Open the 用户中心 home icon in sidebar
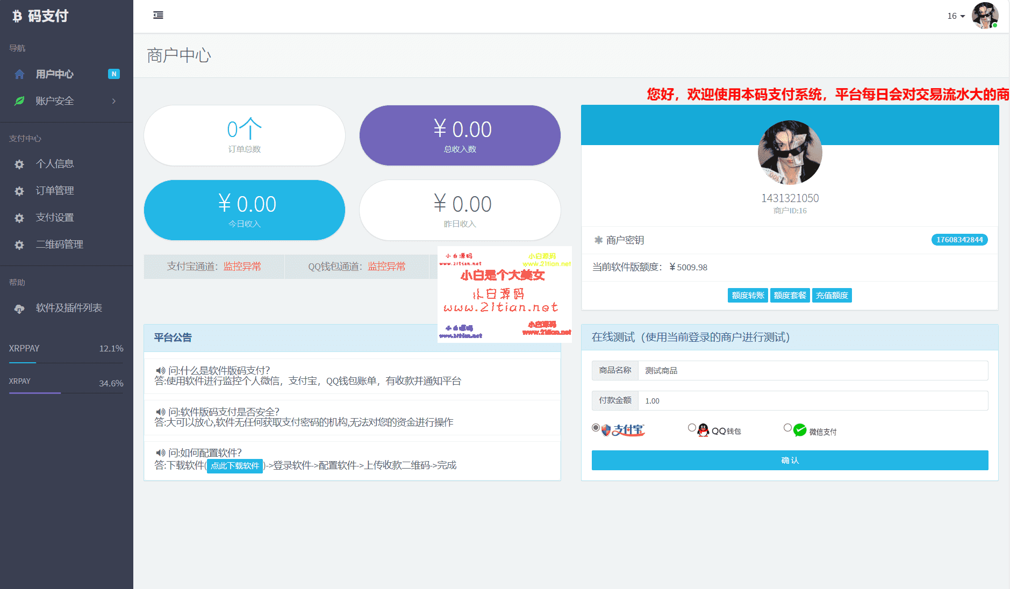The width and height of the screenshot is (1010, 589). tap(19, 74)
